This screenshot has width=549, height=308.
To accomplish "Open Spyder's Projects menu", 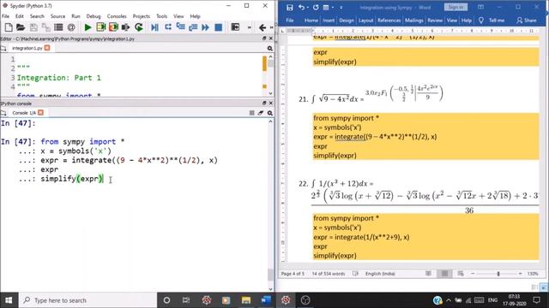I will (141, 16).
